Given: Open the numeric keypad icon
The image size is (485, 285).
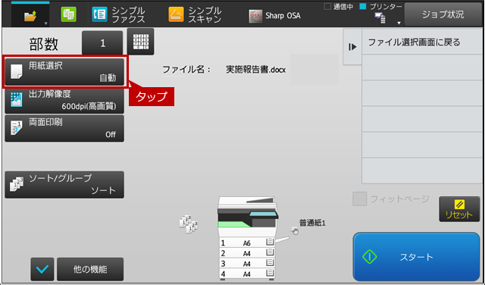Looking at the screenshot, I should (x=140, y=42).
